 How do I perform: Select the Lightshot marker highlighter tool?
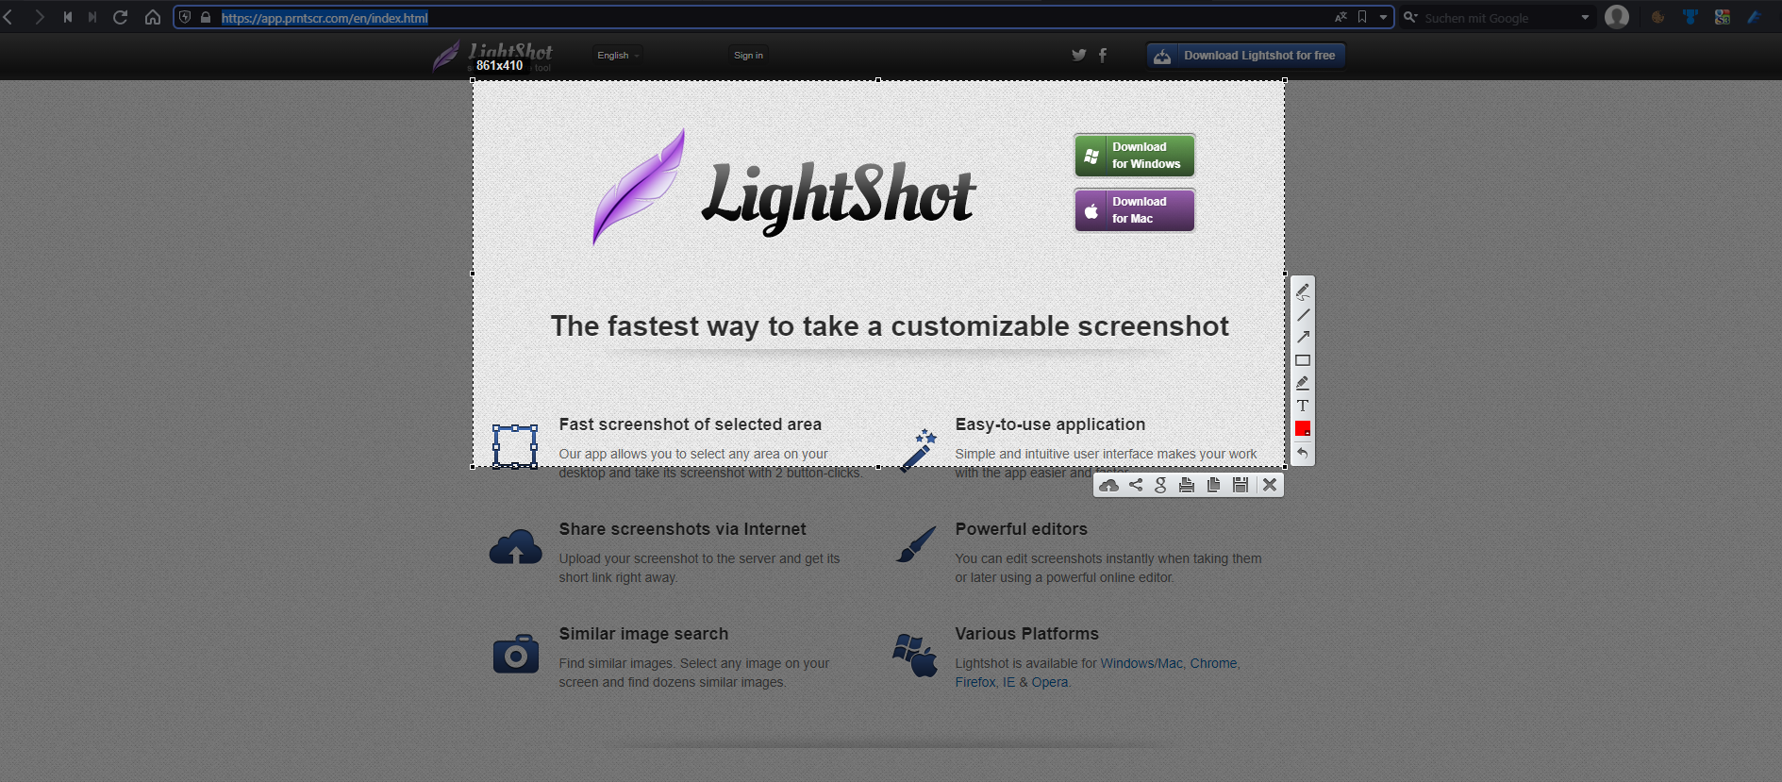pos(1303,383)
